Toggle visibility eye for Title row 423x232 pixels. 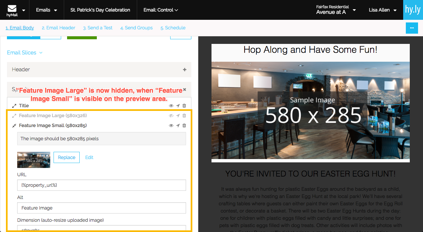coord(171,106)
